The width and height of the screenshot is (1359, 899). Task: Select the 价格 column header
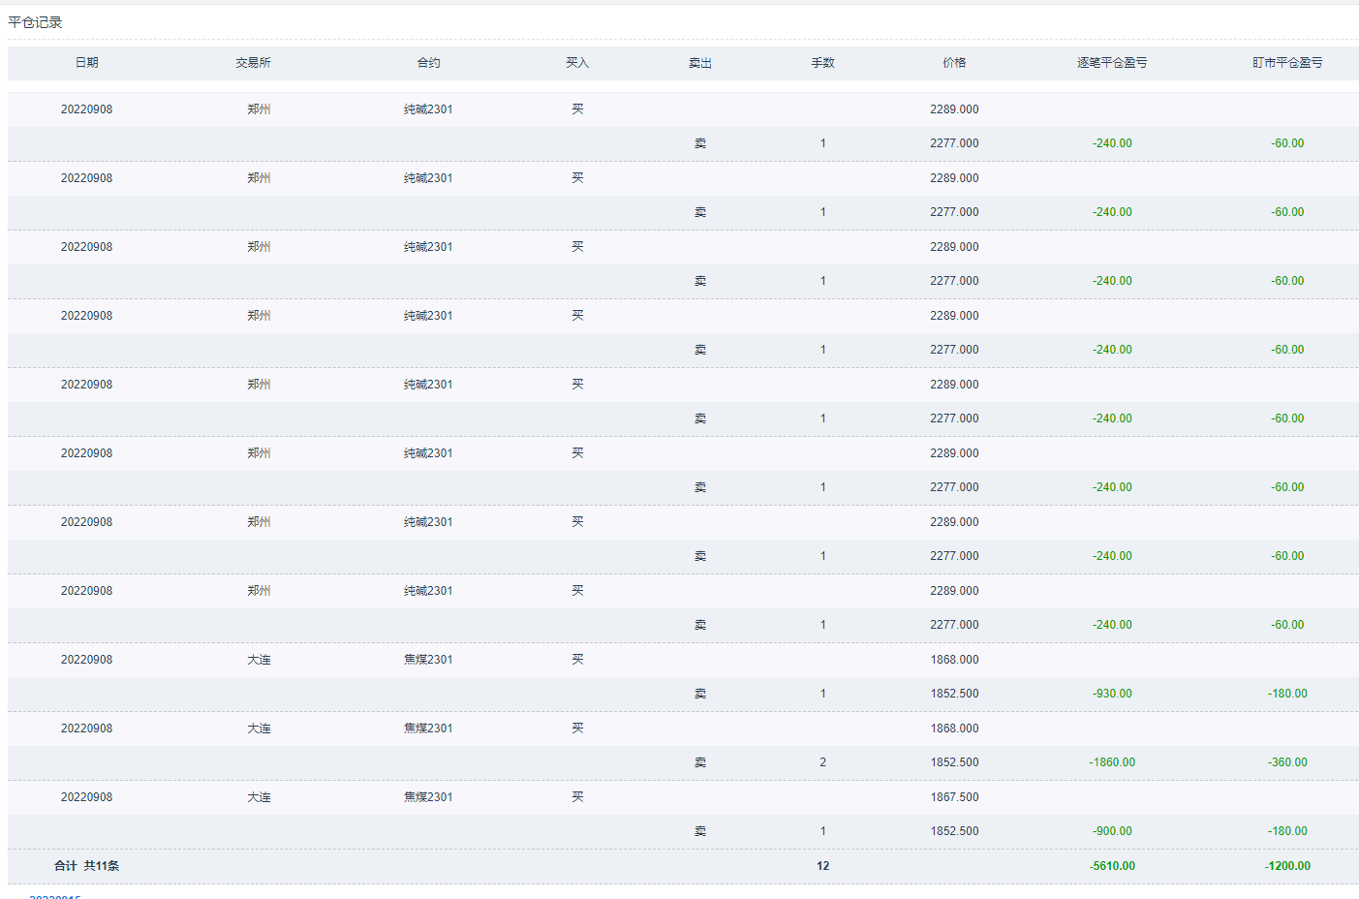(954, 63)
